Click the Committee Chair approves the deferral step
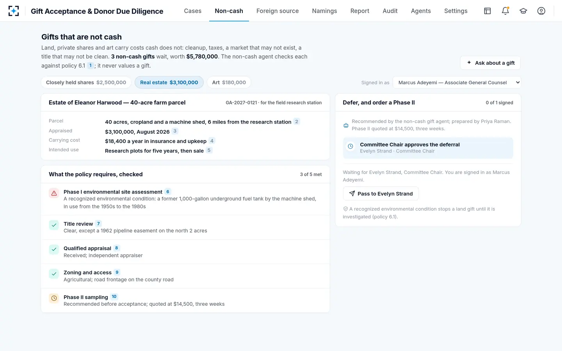The height and width of the screenshot is (351, 562). point(428,148)
